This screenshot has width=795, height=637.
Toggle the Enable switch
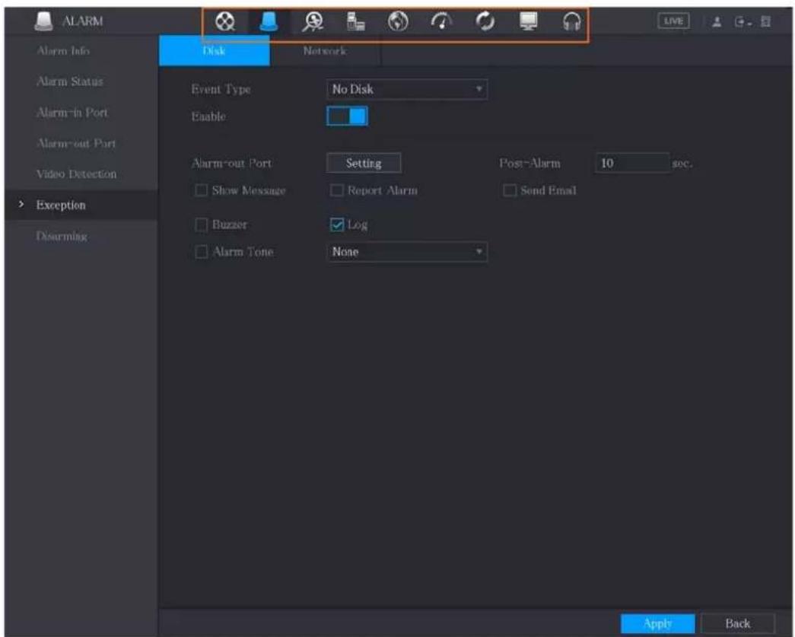point(348,116)
